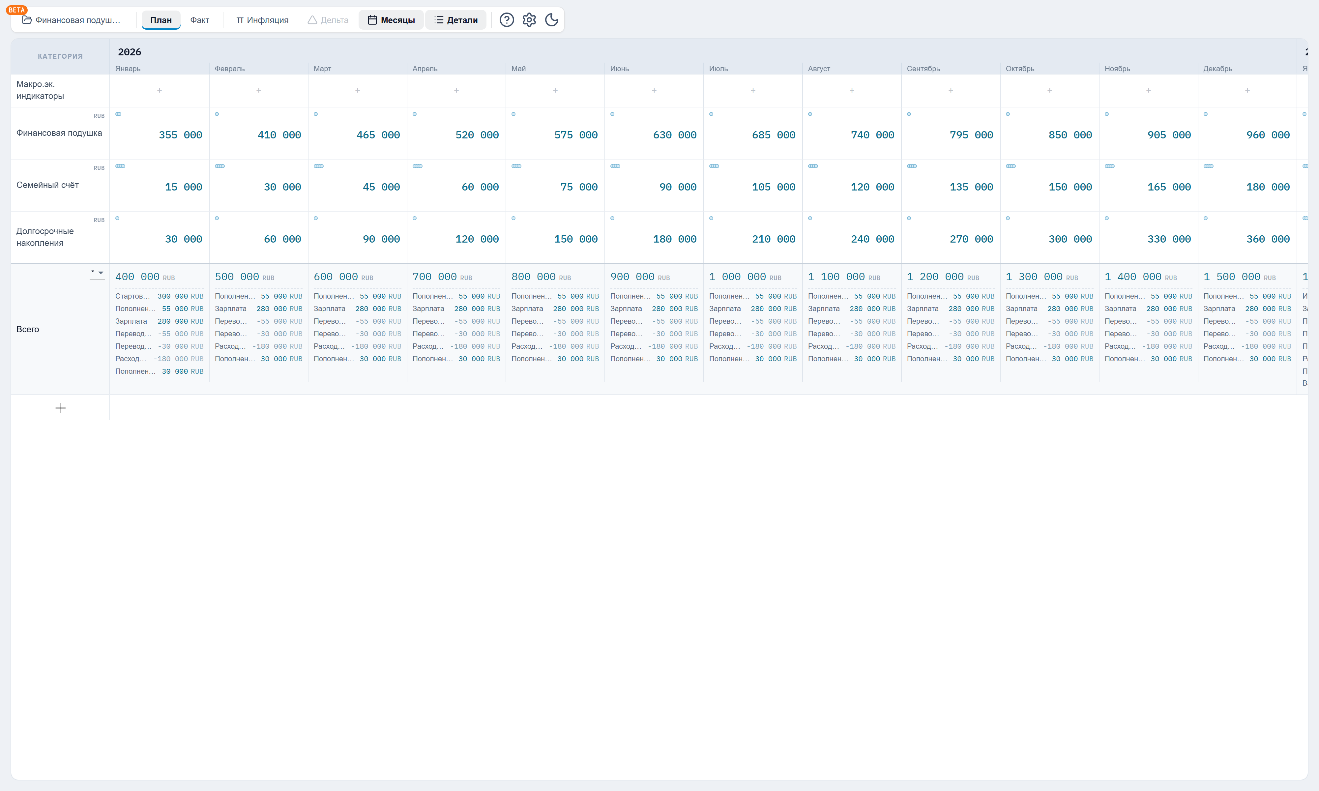Click operations marker in Семейный счёт Январь cell
The width and height of the screenshot is (1319, 791).
[120, 166]
